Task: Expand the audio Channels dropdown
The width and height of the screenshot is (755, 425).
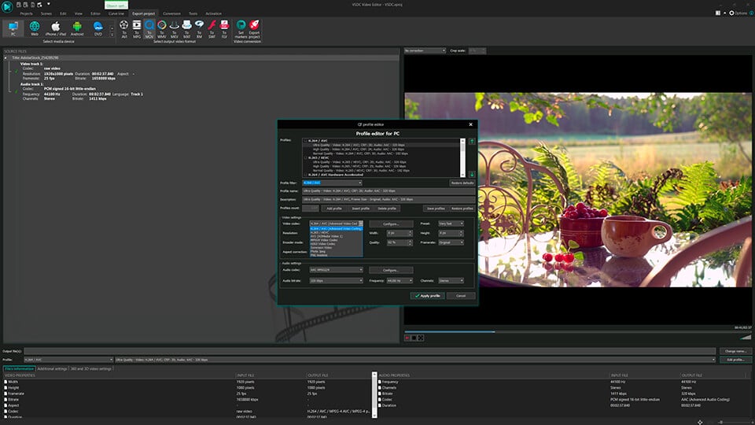Action: click(x=451, y=280)
